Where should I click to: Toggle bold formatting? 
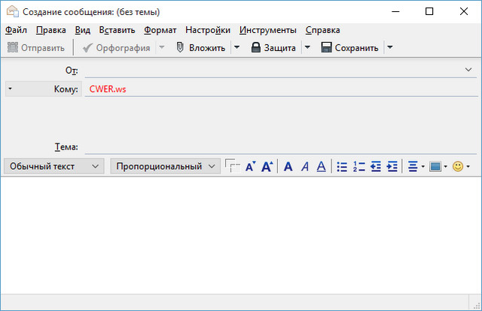(x=288, y=167)
